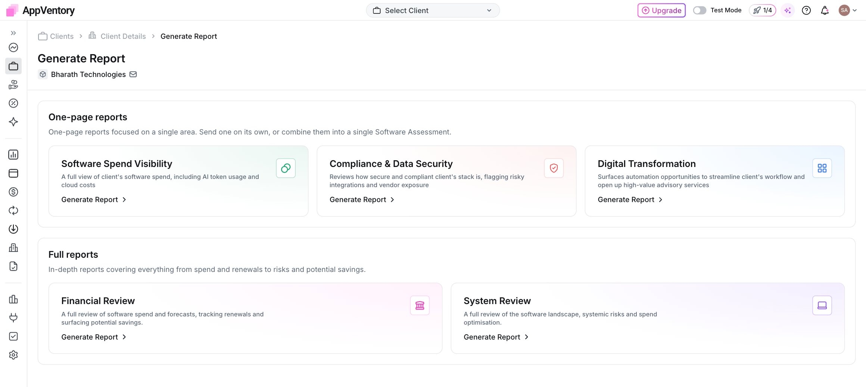Open the notifications bell
The image size is (866, 387).
click(x=825, y=10)
